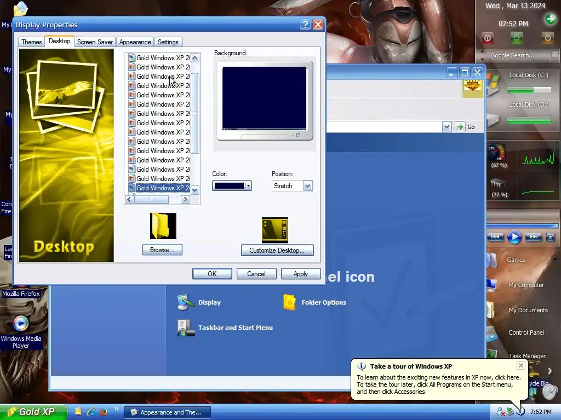Open the Display control panel icon
The width and height of the screenshot is (561, 420).
point(186,302)
